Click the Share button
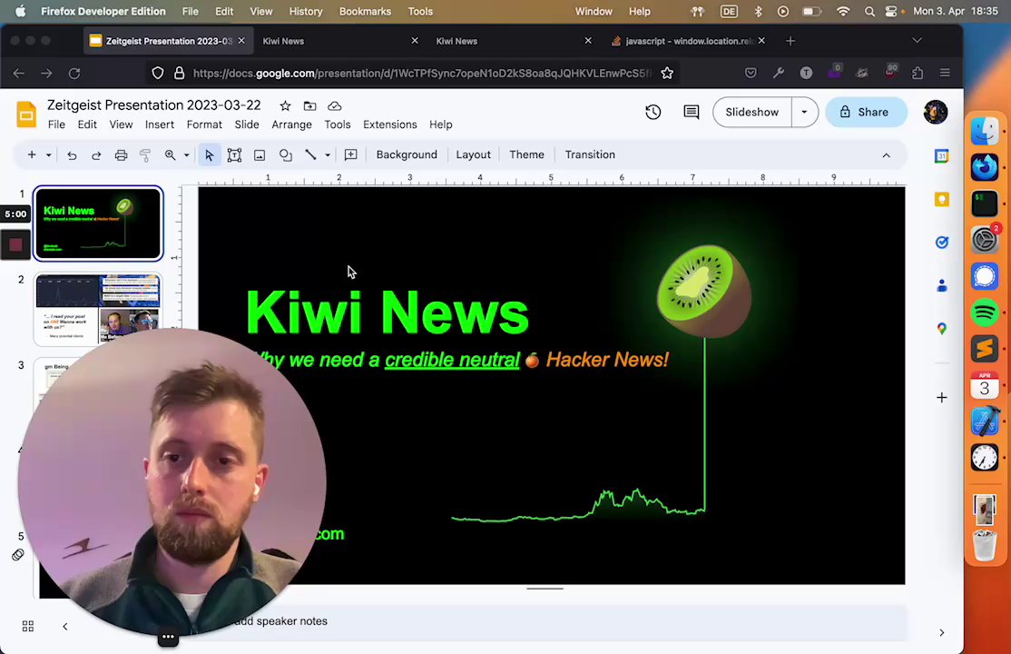 pyautogui.click(x=866, y=113)
